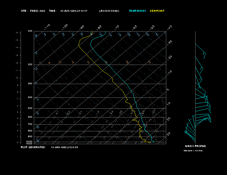Click the PLOT GENERATED: label
Screen dimensions: 227x175
pyautogui.click(x=33, y=147)
